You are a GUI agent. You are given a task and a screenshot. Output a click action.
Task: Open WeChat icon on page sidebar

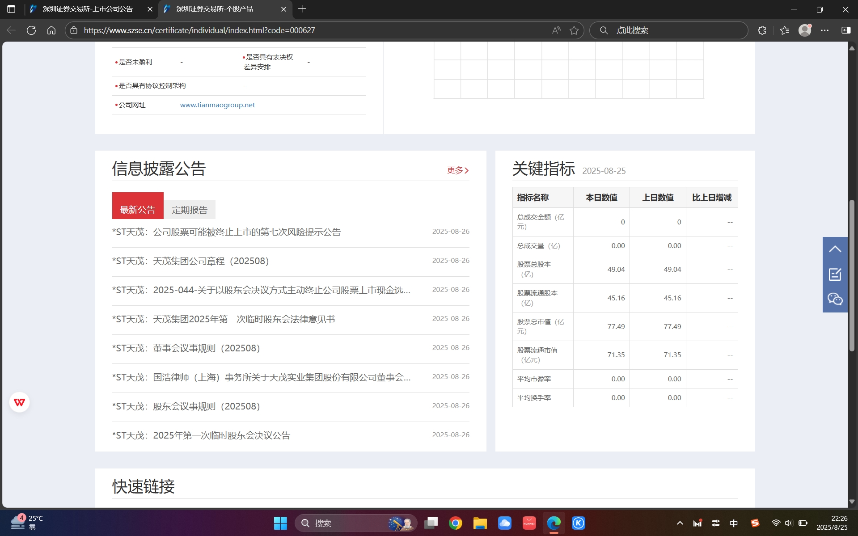835,299
